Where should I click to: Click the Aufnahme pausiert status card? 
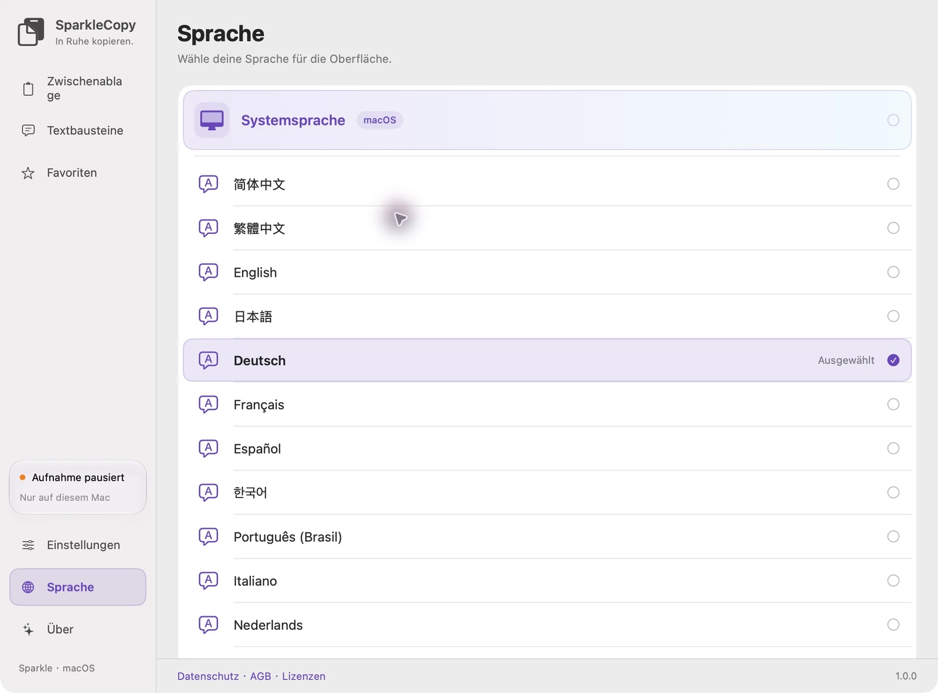point(78,487)
